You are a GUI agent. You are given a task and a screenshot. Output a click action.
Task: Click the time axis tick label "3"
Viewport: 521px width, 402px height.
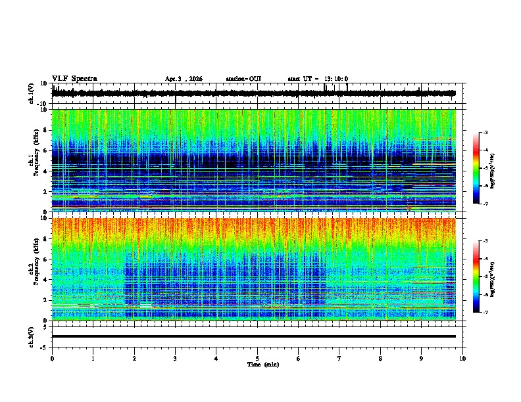tap(175, 359)
